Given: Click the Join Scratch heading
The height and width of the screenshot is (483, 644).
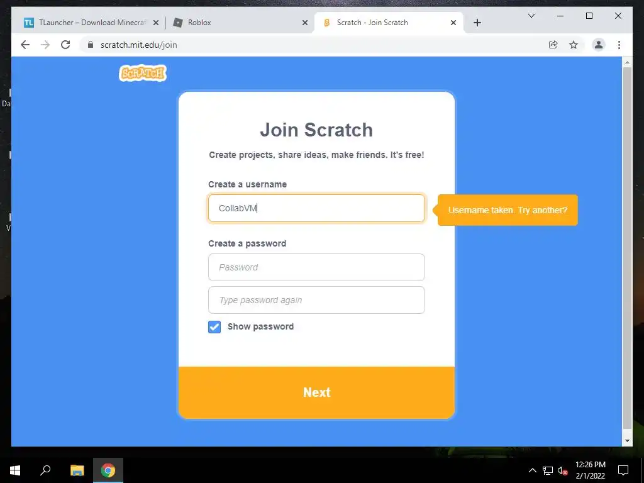Looking at the screenshot, I should click(x=316, y=130).
